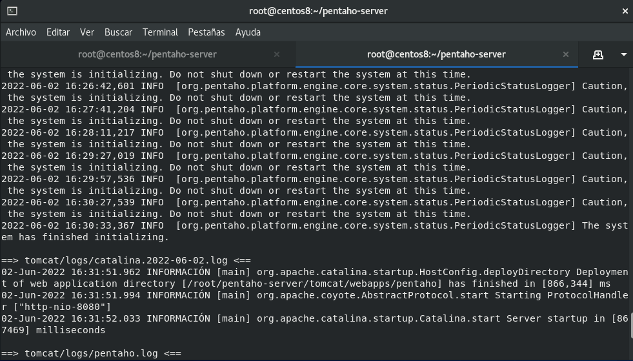
Task: Open the Editar menu
Action: click(x=57, y=32)
